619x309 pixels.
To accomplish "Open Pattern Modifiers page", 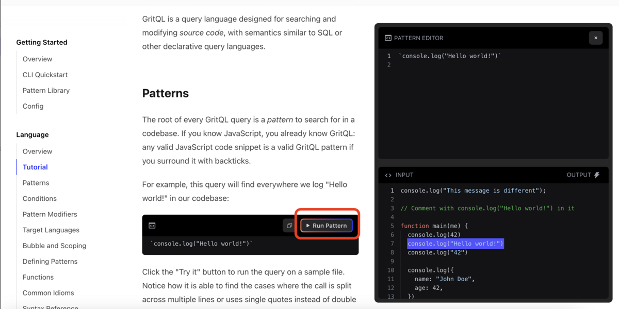I will coord(50,214).
